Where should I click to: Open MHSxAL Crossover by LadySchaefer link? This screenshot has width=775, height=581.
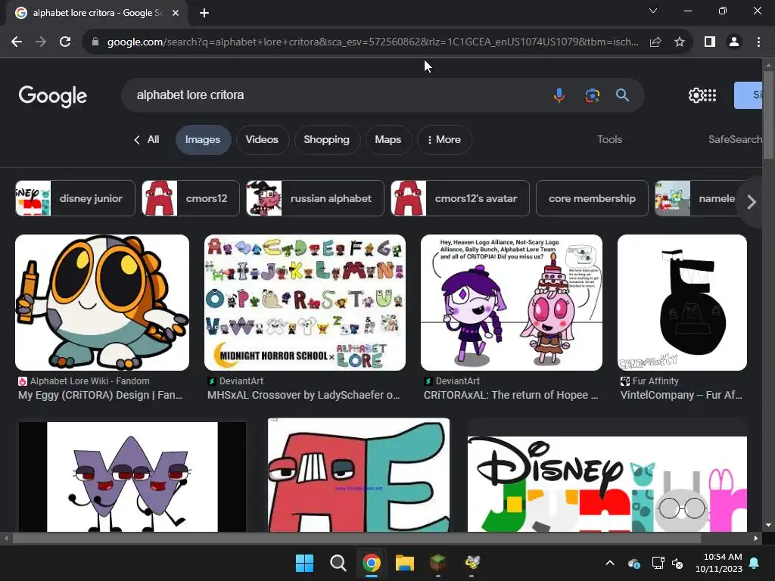[303, 395]
